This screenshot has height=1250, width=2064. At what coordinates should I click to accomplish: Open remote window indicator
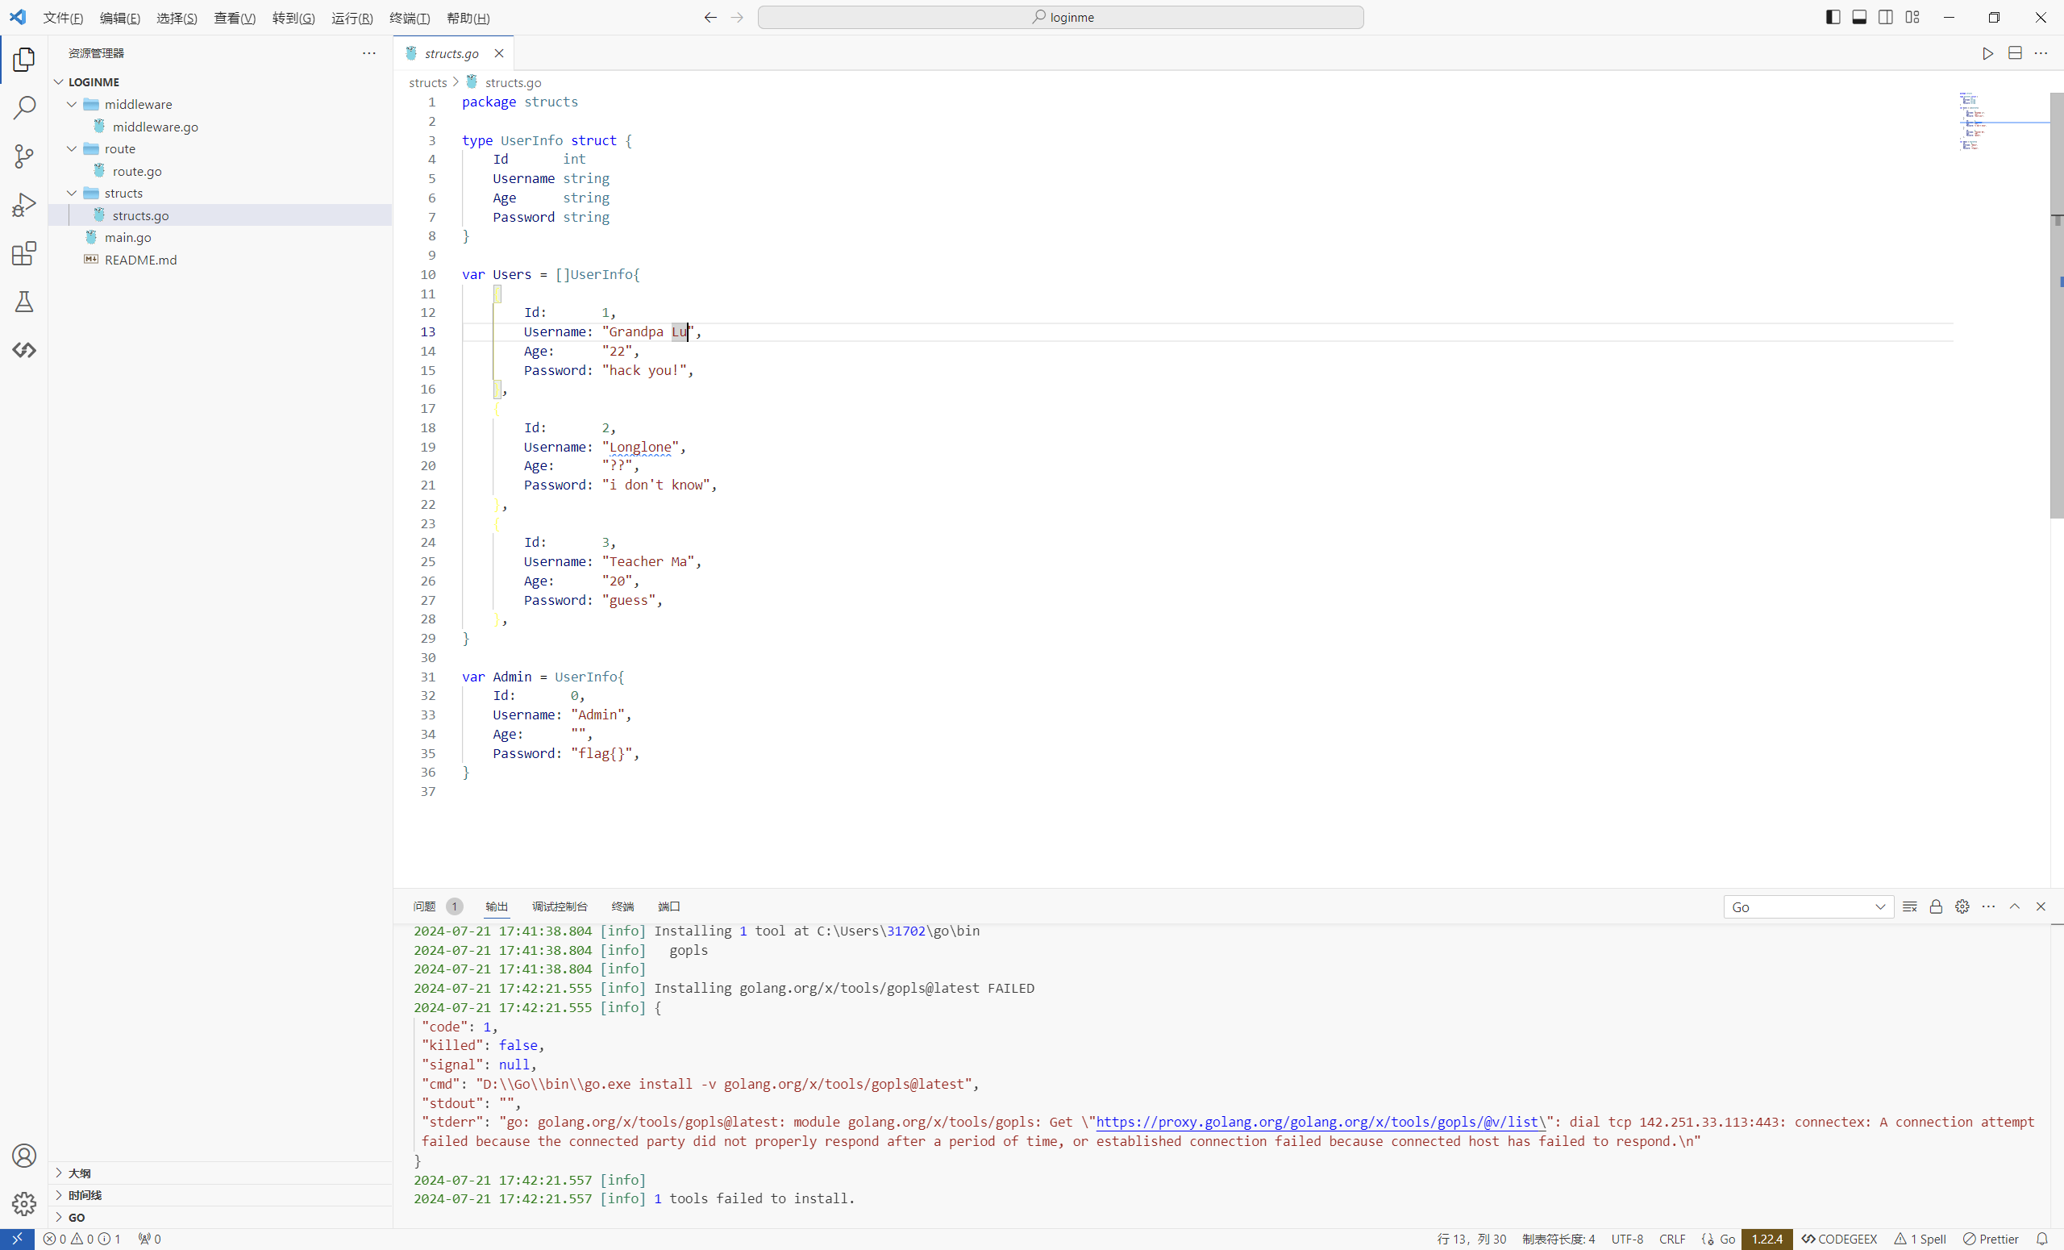[x=17, y=1239]
